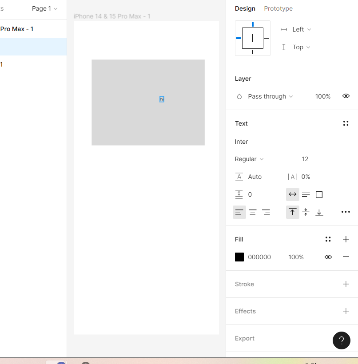
Task: Toggle top constraint marker in constraints widget
Action: (253, 24)
